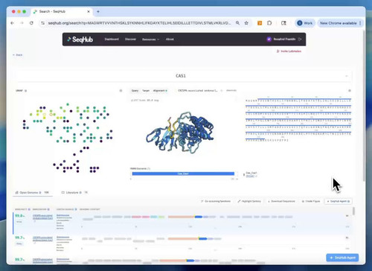
Task: Click the browser address bar
Action: click(x=139, y=23)
